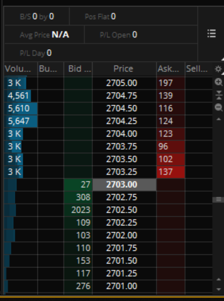Click the 2705.00 price cell
The width and height of the screenshot is (224, 301).
(125, 83)
